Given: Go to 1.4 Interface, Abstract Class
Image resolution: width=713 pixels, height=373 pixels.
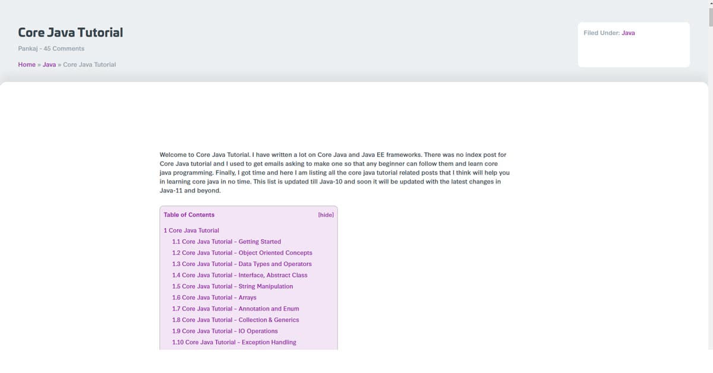Looking at the screenshot, I should coord(239,276).
